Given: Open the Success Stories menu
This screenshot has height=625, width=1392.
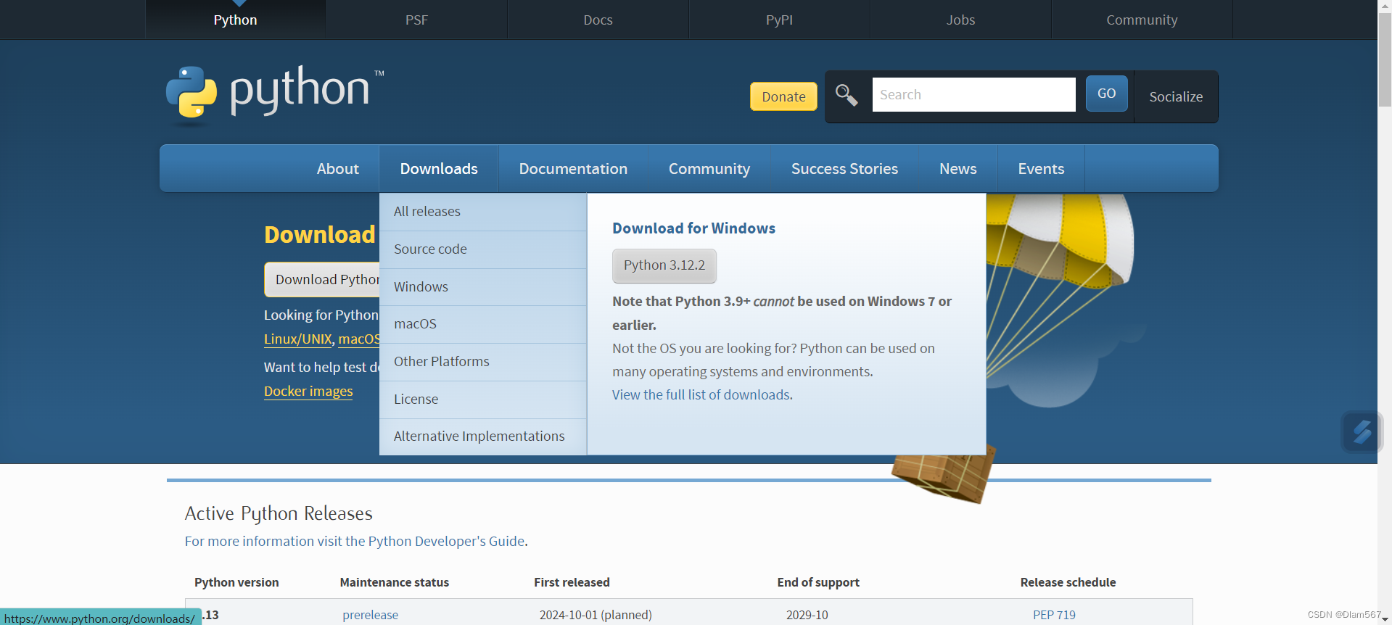Looking at the screenshot, I should click(844, 168).
